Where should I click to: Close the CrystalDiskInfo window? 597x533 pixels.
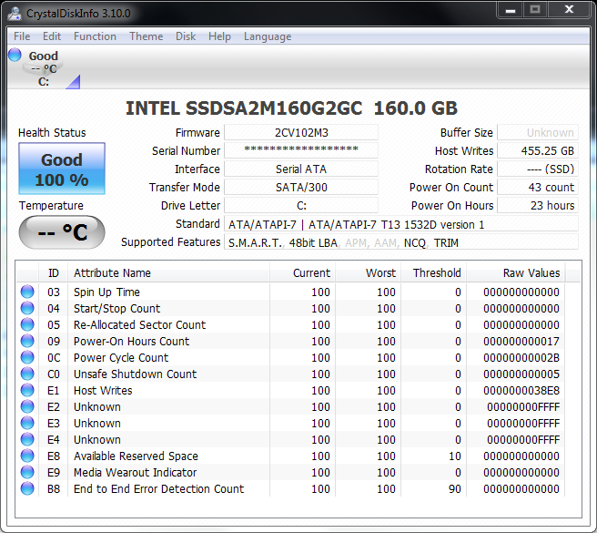[x=569, y=10]
